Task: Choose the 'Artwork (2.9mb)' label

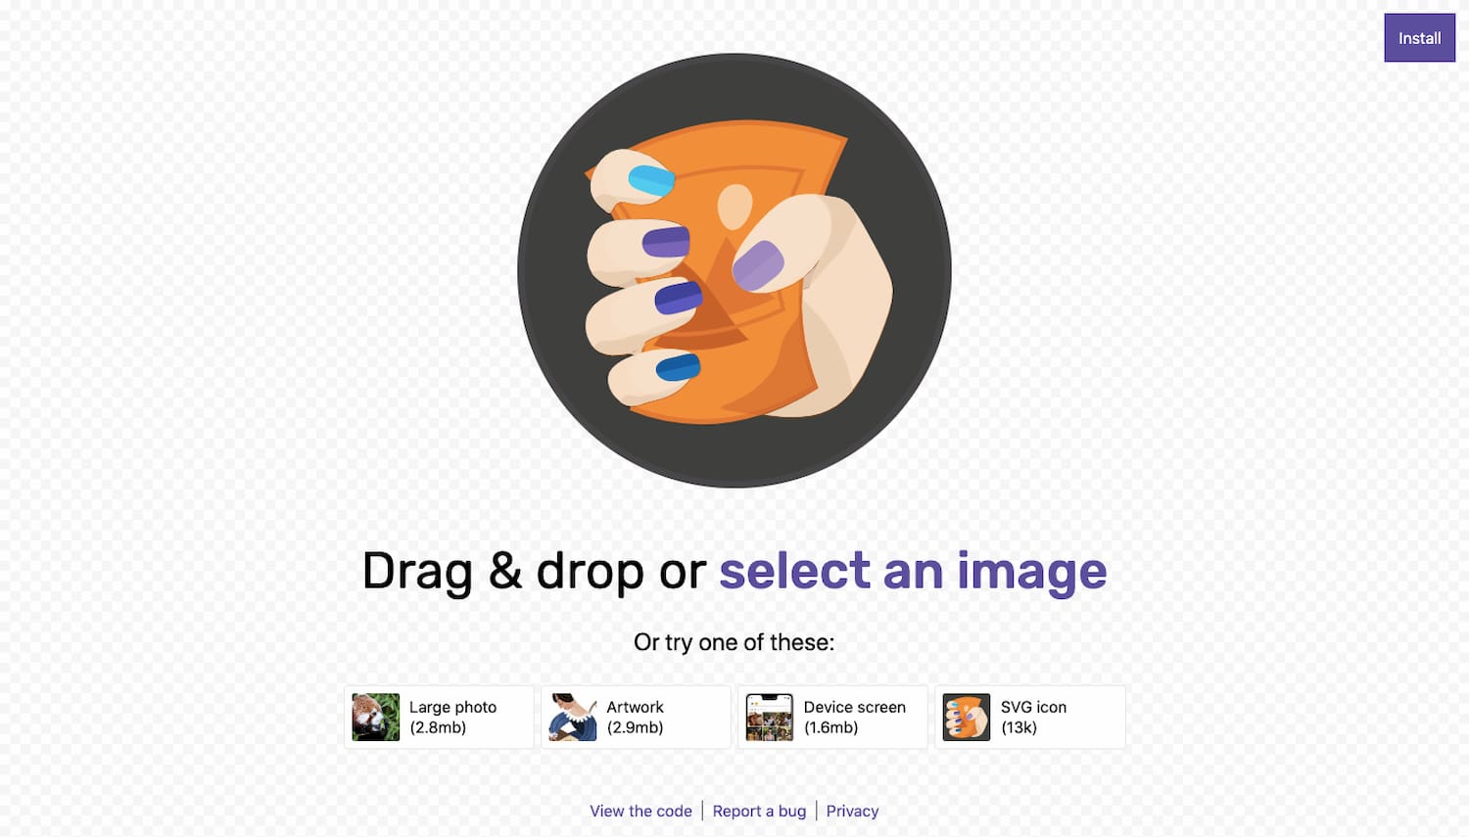Action: point(635,718)
